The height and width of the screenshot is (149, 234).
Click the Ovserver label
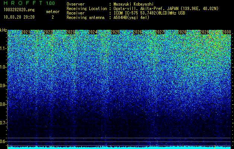pyautogui.click(x=76, y=4)
